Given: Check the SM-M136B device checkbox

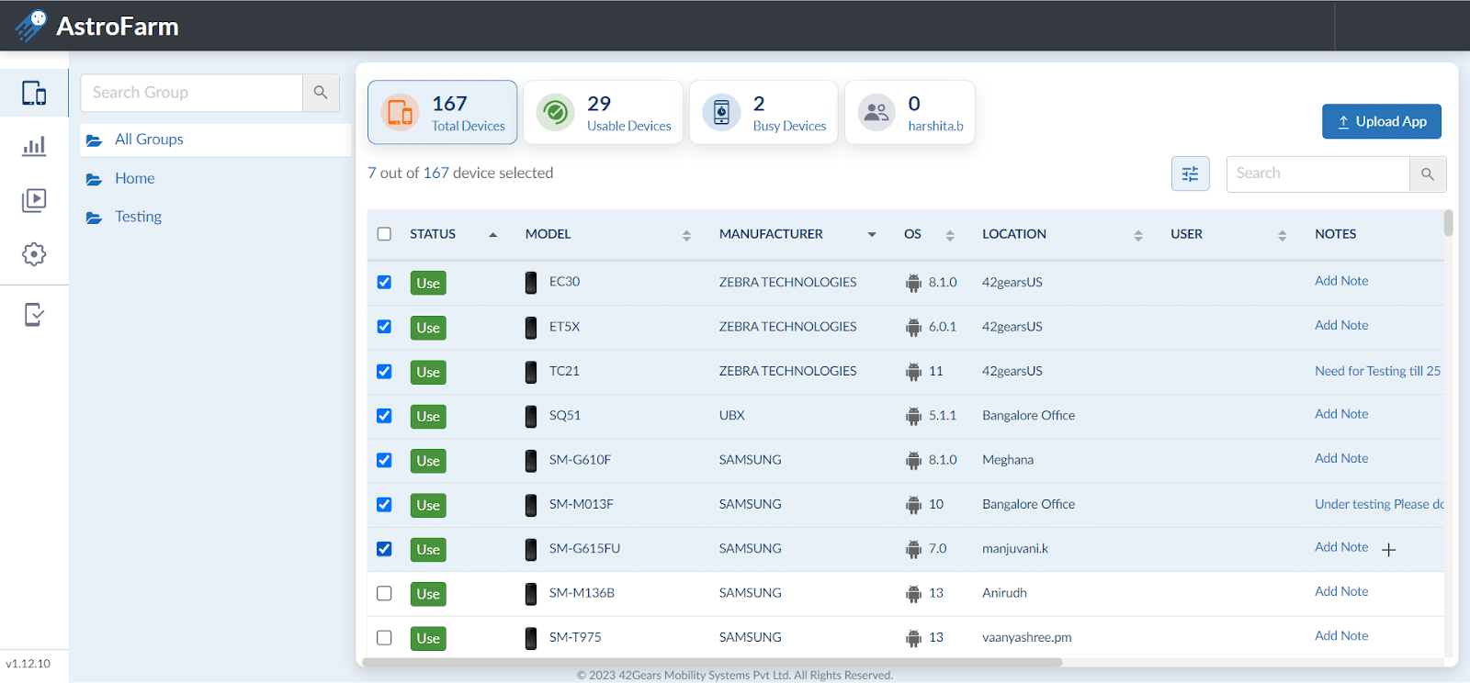Looking at the screenshot, I should tap(384, 593).
